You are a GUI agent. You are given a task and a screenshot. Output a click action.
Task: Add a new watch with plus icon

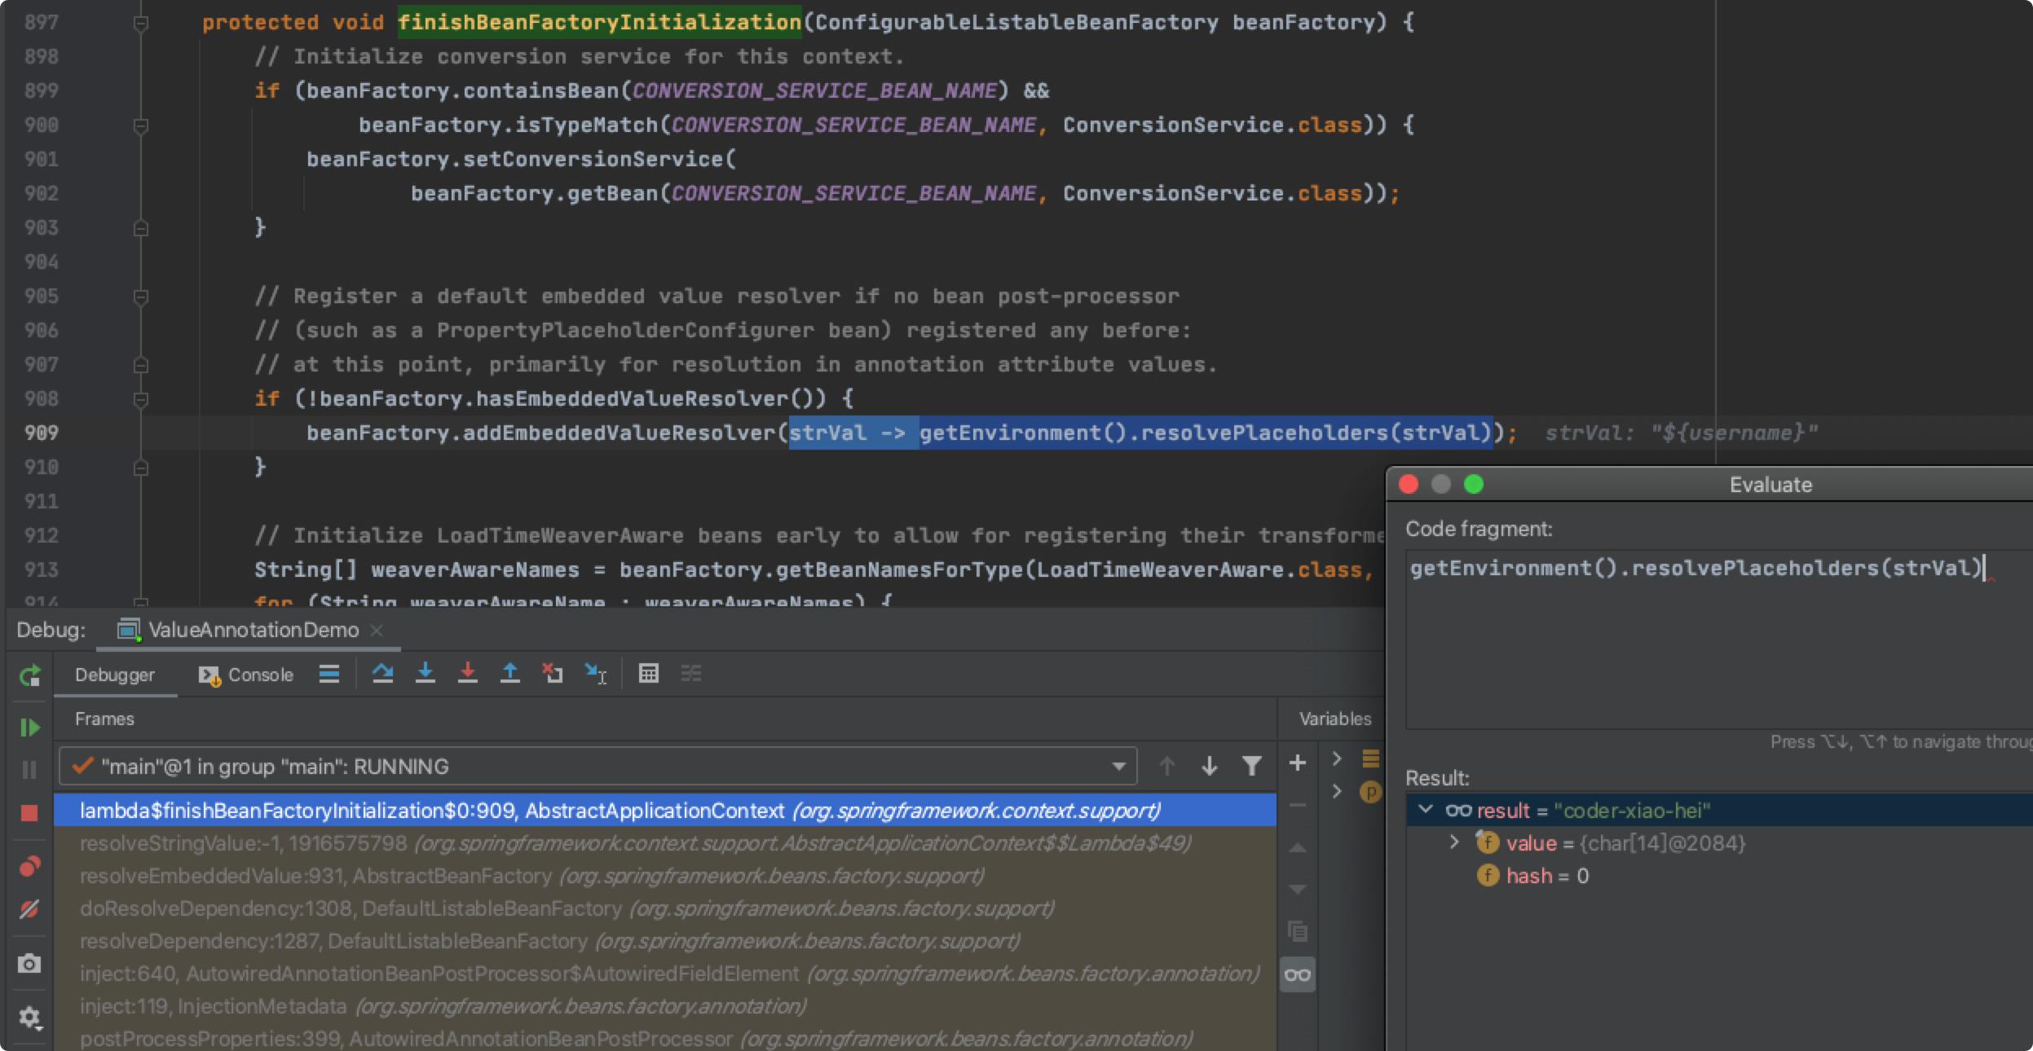point(1298,763)
